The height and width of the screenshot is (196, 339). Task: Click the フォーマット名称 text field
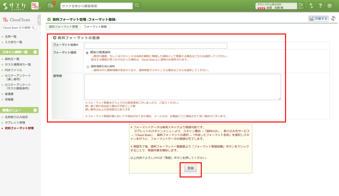156,46
